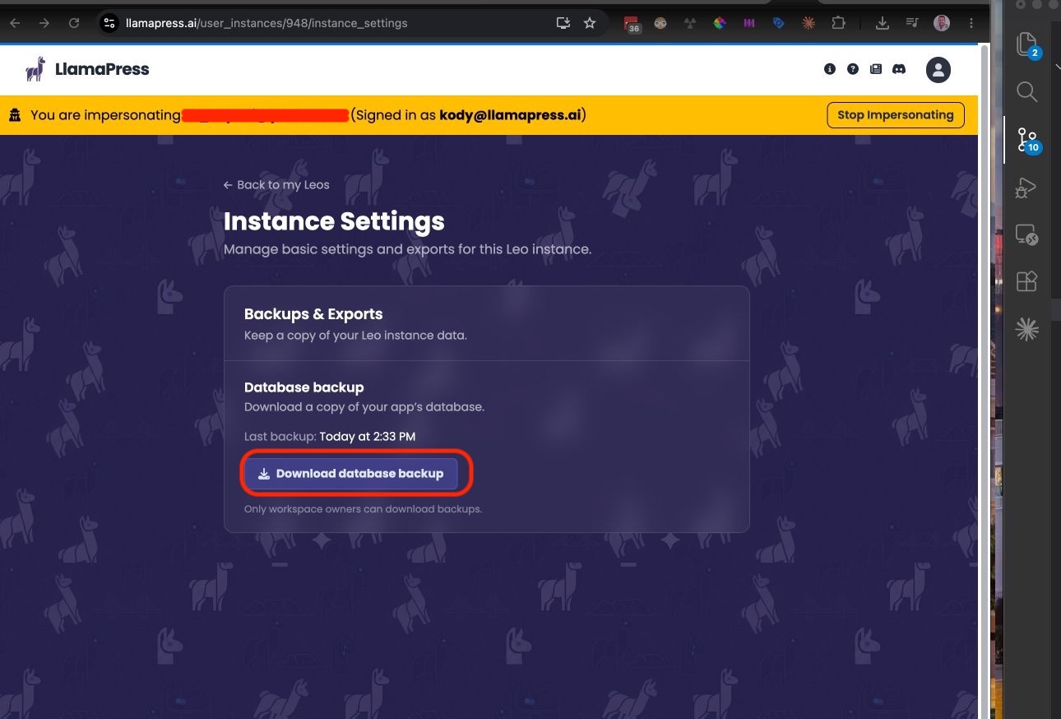
Task: Click 'Keep a copy of your Leo instance data.'
Action: click(x=355, y=336)
